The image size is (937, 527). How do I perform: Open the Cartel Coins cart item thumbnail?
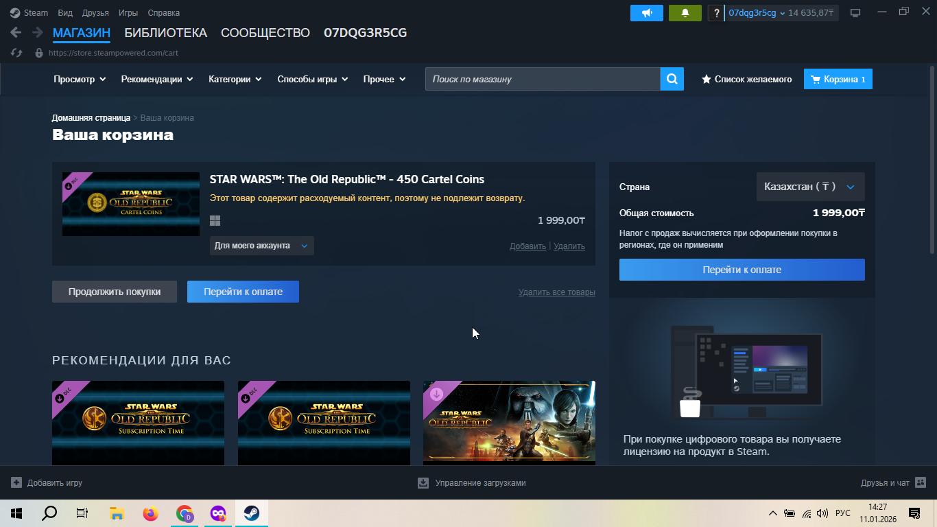point(131,204)
